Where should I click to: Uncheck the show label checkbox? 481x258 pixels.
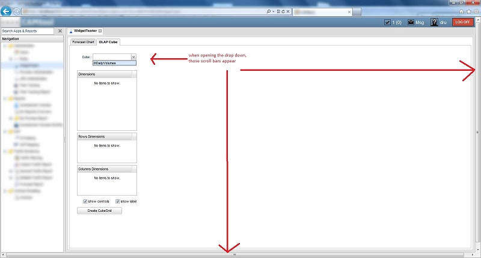118,201
